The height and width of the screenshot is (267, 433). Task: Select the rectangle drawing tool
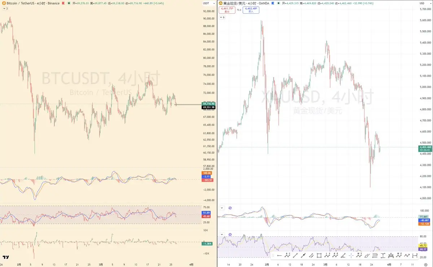[319, 255]
